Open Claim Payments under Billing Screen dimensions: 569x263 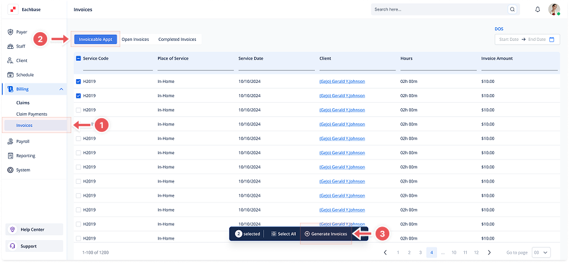[x=32, y=114]
